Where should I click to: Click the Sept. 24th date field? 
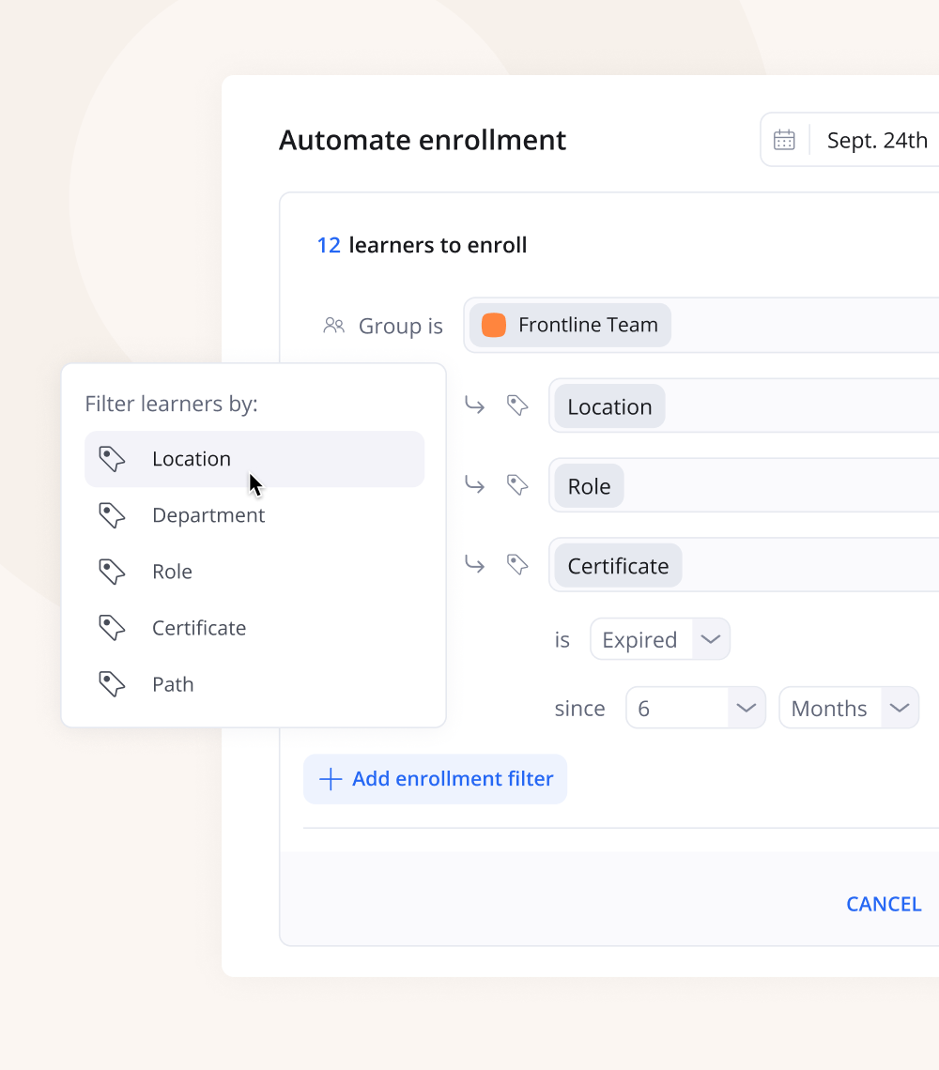(x=876, y=139)
